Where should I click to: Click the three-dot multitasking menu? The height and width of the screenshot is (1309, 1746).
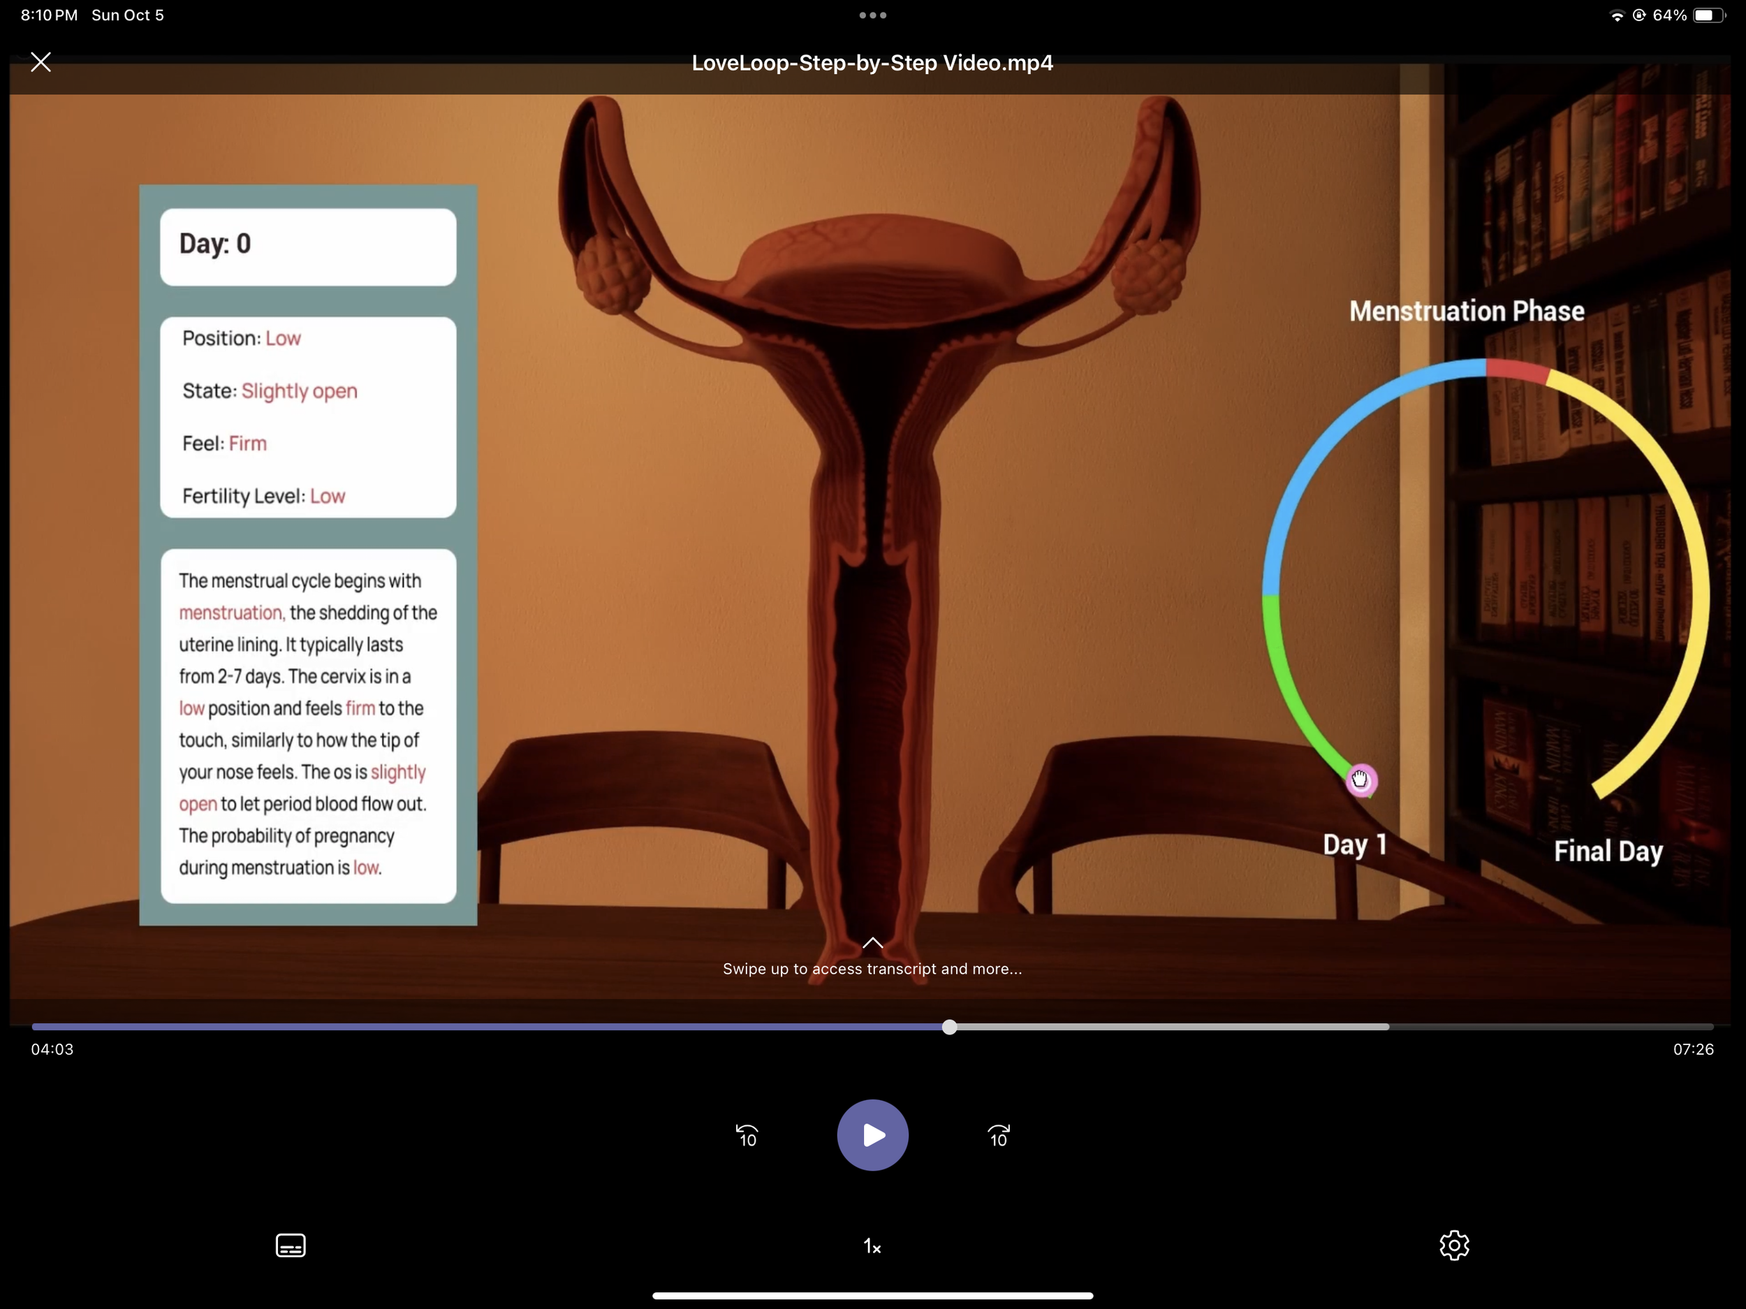tap(872, 15)
